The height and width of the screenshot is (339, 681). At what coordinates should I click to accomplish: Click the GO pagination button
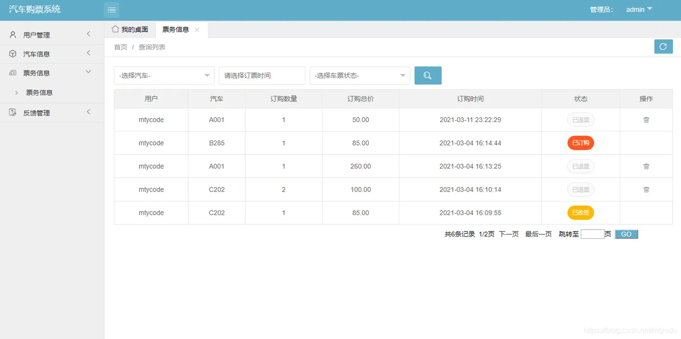coord(627,234)
